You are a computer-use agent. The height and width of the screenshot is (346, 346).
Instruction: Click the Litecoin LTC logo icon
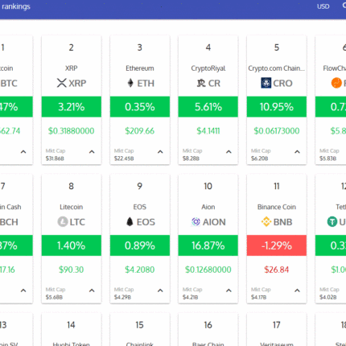click(x=63, y=221)
